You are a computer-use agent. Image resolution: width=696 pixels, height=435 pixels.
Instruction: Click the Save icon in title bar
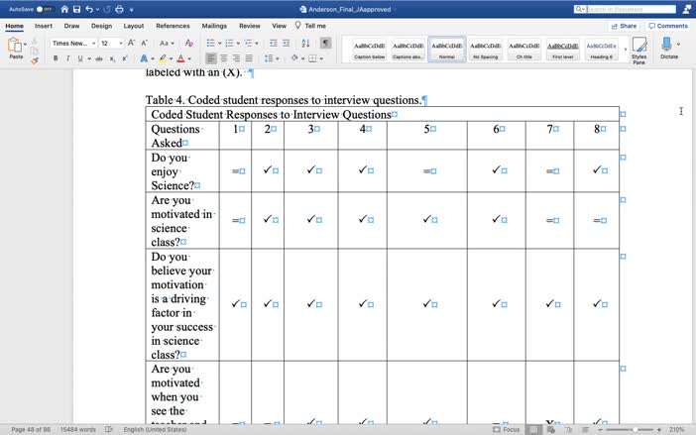[77, 9]
